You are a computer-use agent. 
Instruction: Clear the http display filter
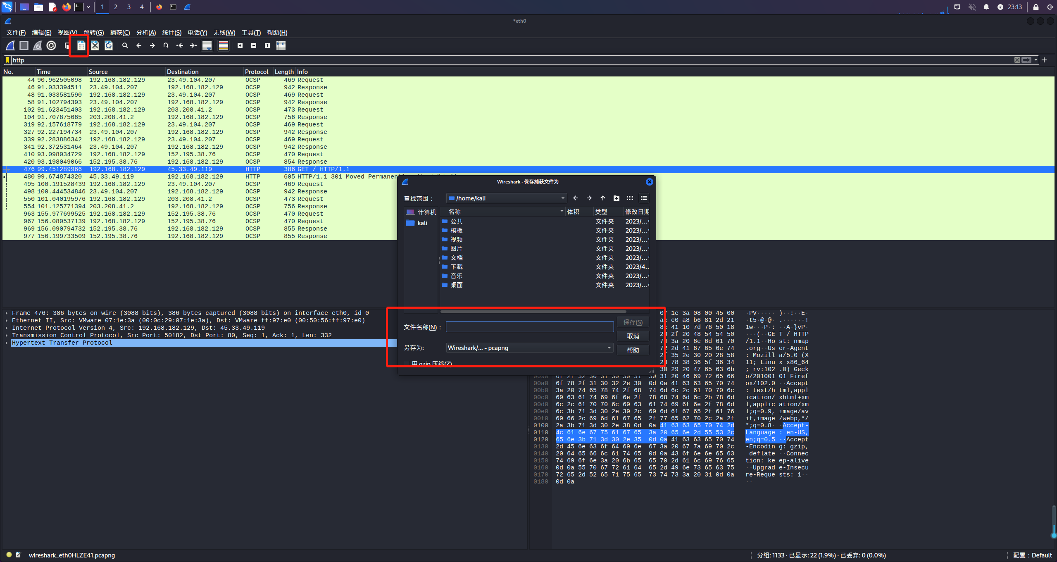[x=1017, y=60]
